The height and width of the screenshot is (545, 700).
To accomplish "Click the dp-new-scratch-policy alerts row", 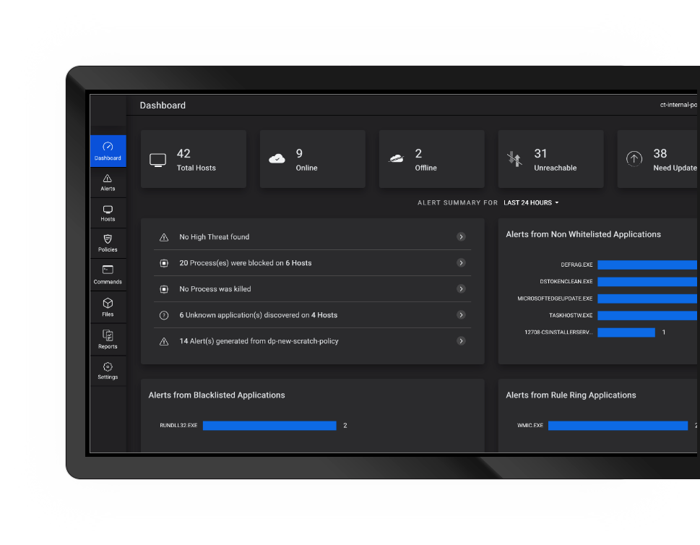I will [x=312, y=341].
